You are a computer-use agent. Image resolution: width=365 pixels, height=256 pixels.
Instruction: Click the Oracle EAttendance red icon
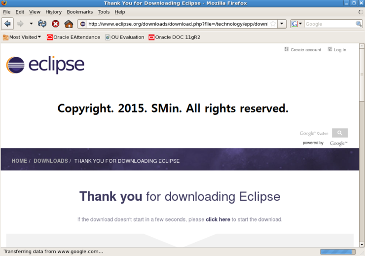pos(50,37)
